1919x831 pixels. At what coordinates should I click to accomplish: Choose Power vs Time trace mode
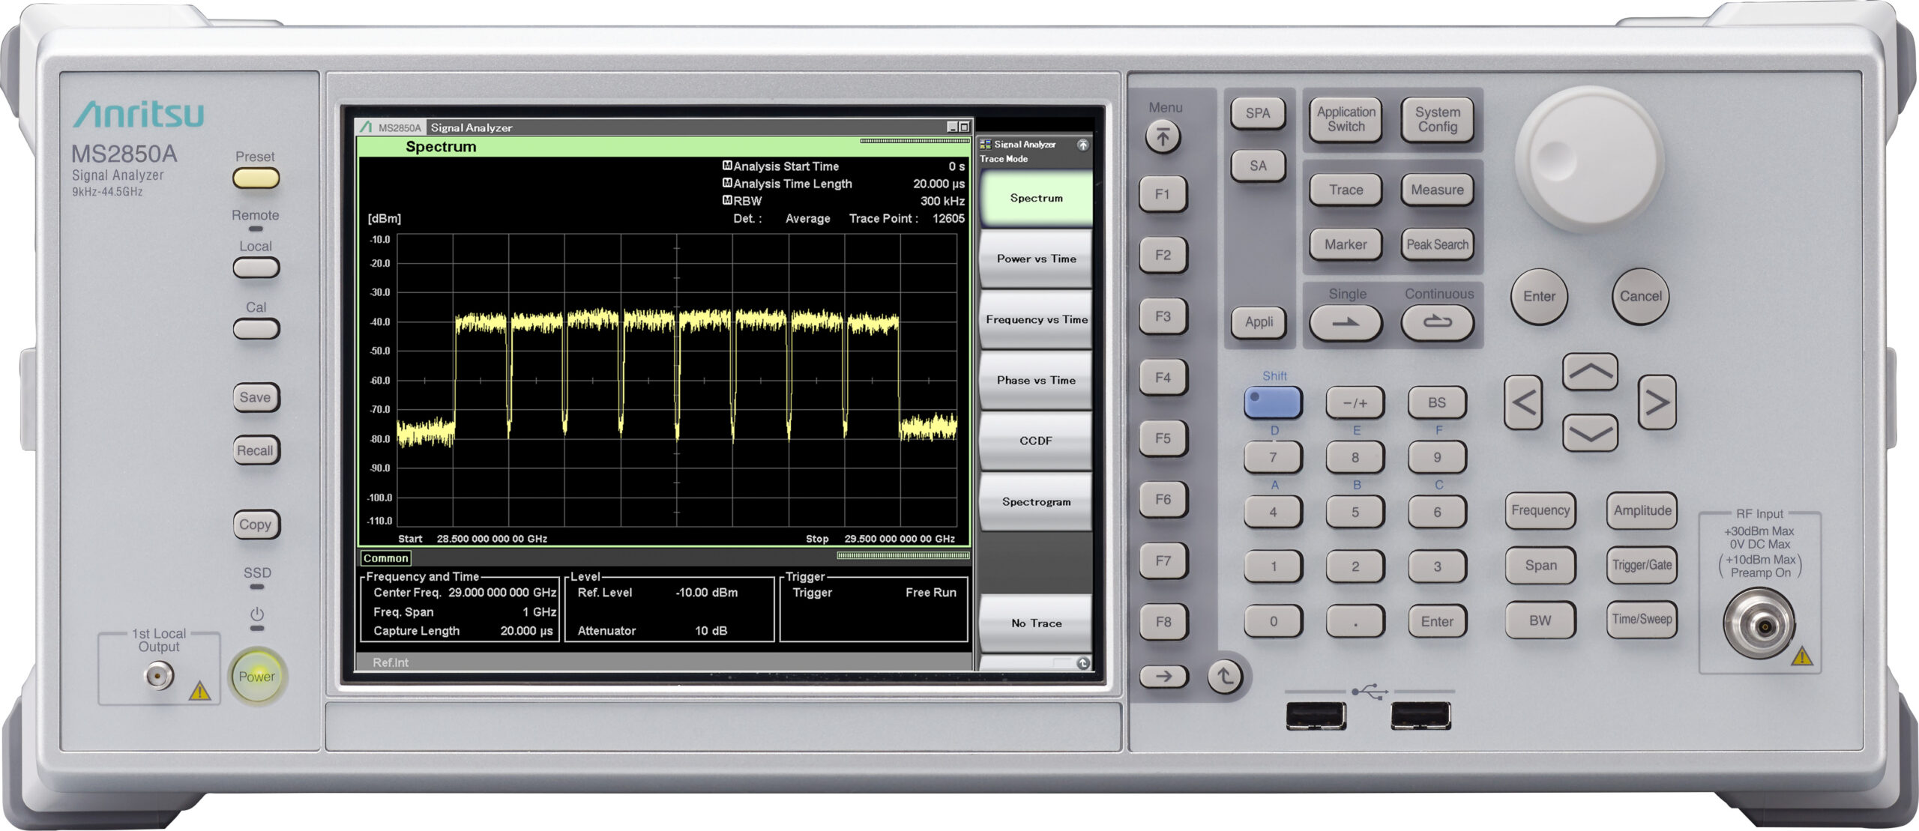(1035, 259)
